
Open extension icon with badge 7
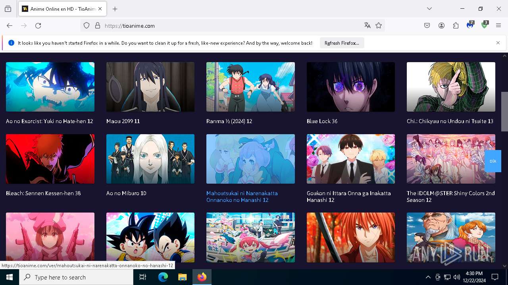click(470, 25)
